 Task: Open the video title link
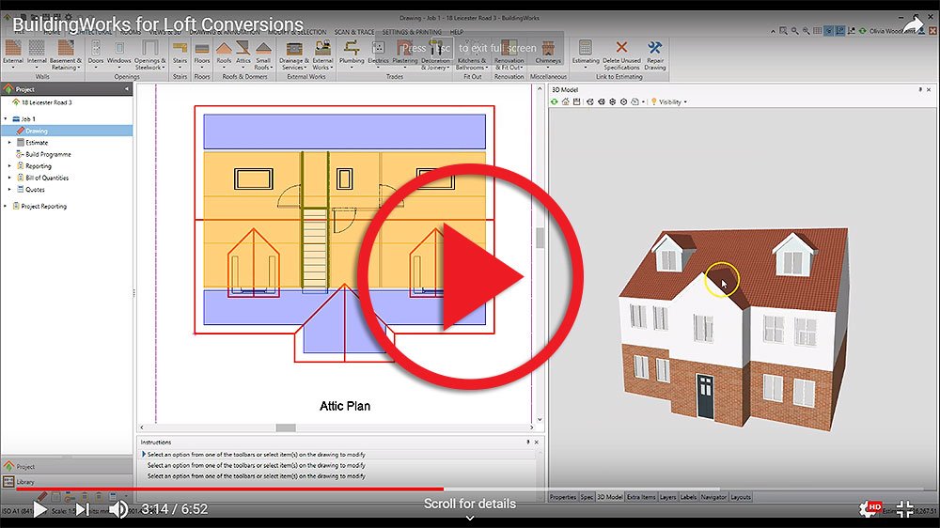click(158, 24)
